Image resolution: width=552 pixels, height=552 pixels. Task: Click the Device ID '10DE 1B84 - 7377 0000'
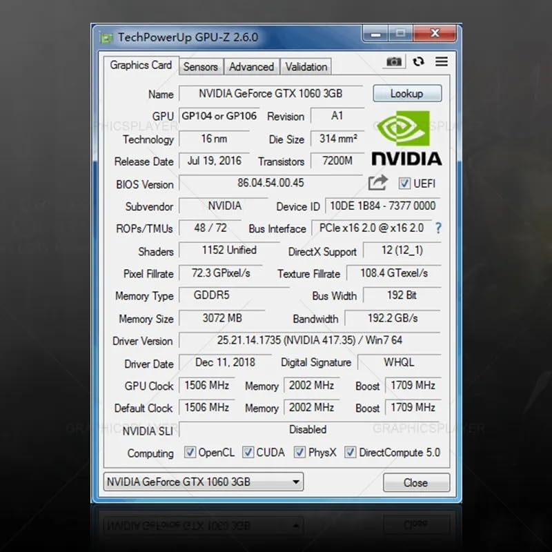(383, 206)
